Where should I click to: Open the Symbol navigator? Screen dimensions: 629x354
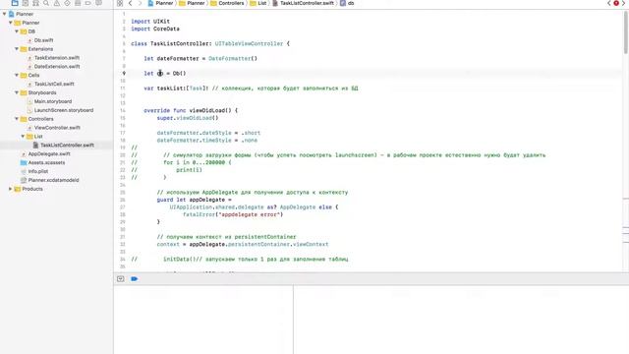coord(35,3)
